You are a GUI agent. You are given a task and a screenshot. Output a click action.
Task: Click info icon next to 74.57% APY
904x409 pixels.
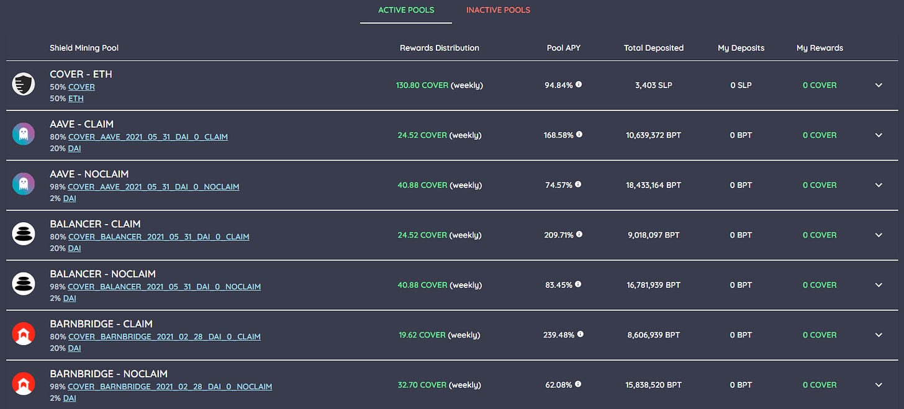click(x=578, y=184)
